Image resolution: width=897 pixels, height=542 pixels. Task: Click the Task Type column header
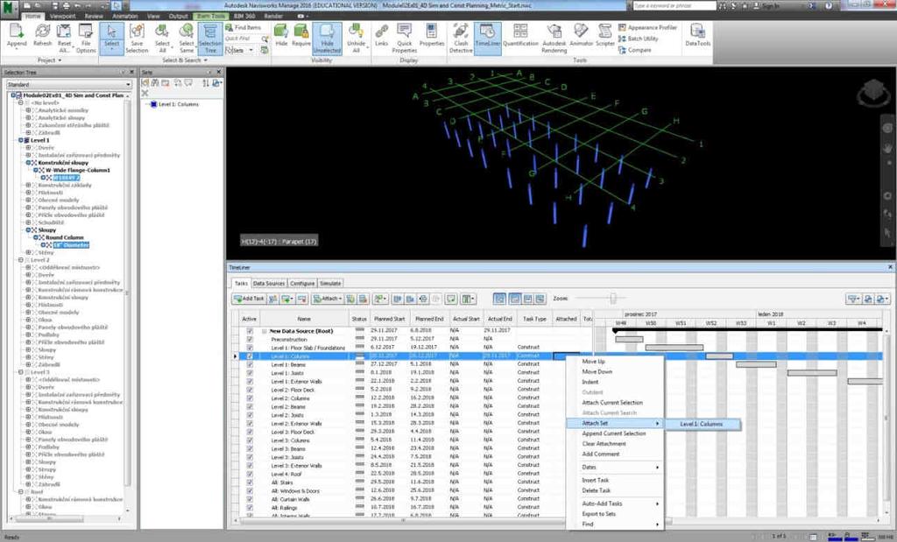(534, 319)
